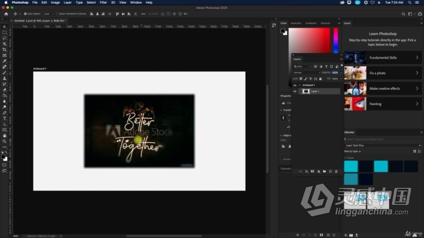Open the File menu
This screenshot has height=238, width=424.
tap(35, 3)
